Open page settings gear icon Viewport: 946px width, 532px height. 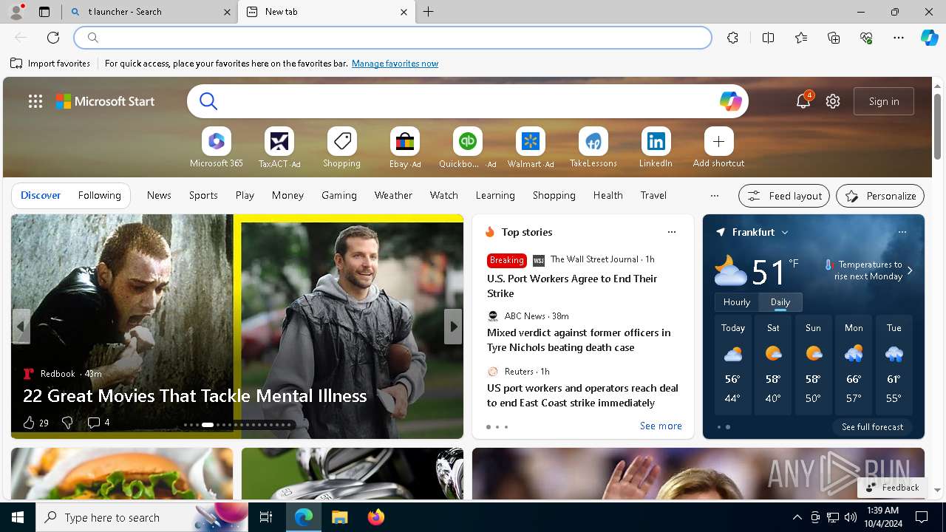(833, 101)
